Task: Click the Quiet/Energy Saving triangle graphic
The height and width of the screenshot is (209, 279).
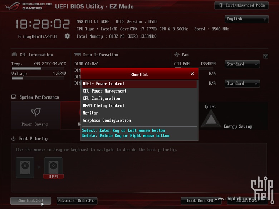Action: coord(211,118)
